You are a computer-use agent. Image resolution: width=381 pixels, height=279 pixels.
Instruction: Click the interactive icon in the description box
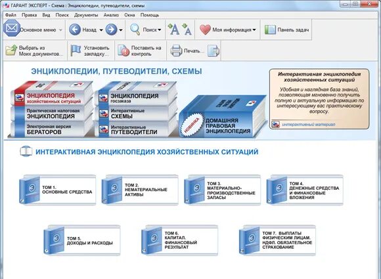point(275,124)
